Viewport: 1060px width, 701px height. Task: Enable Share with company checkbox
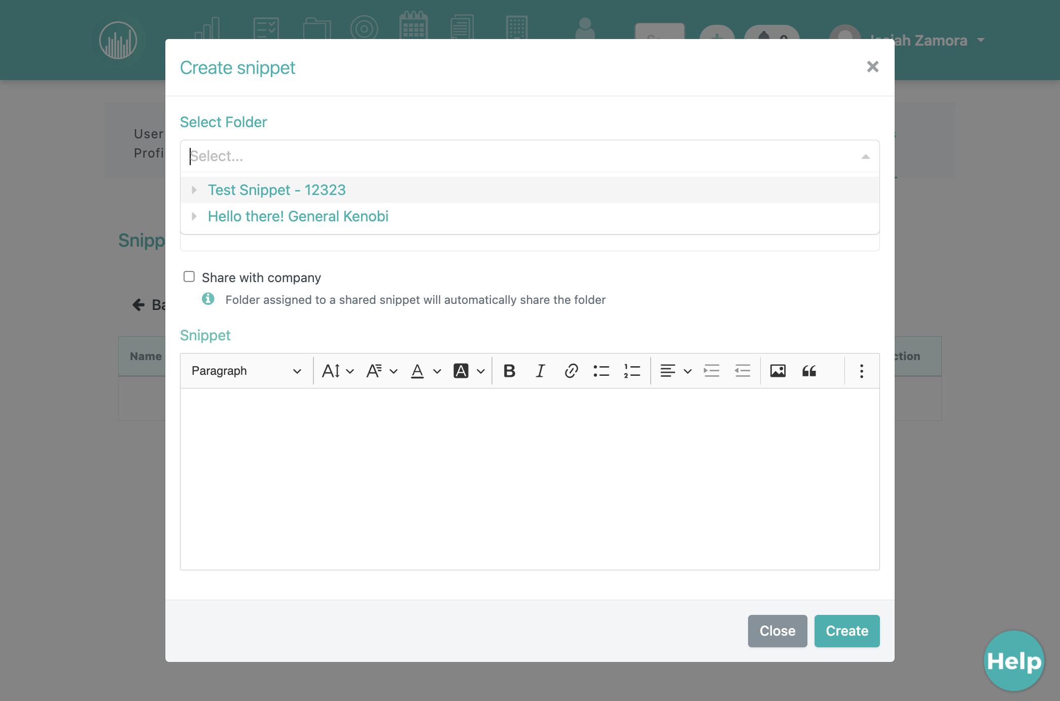pyautogui.click(x=189, y=277)
